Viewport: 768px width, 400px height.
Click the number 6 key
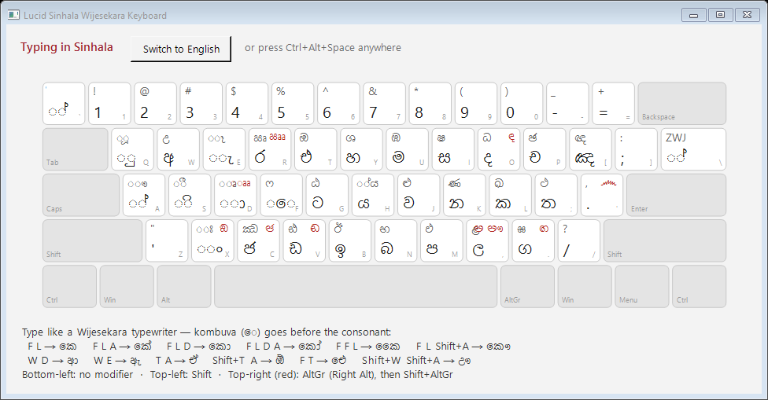[x=338, y=104]
